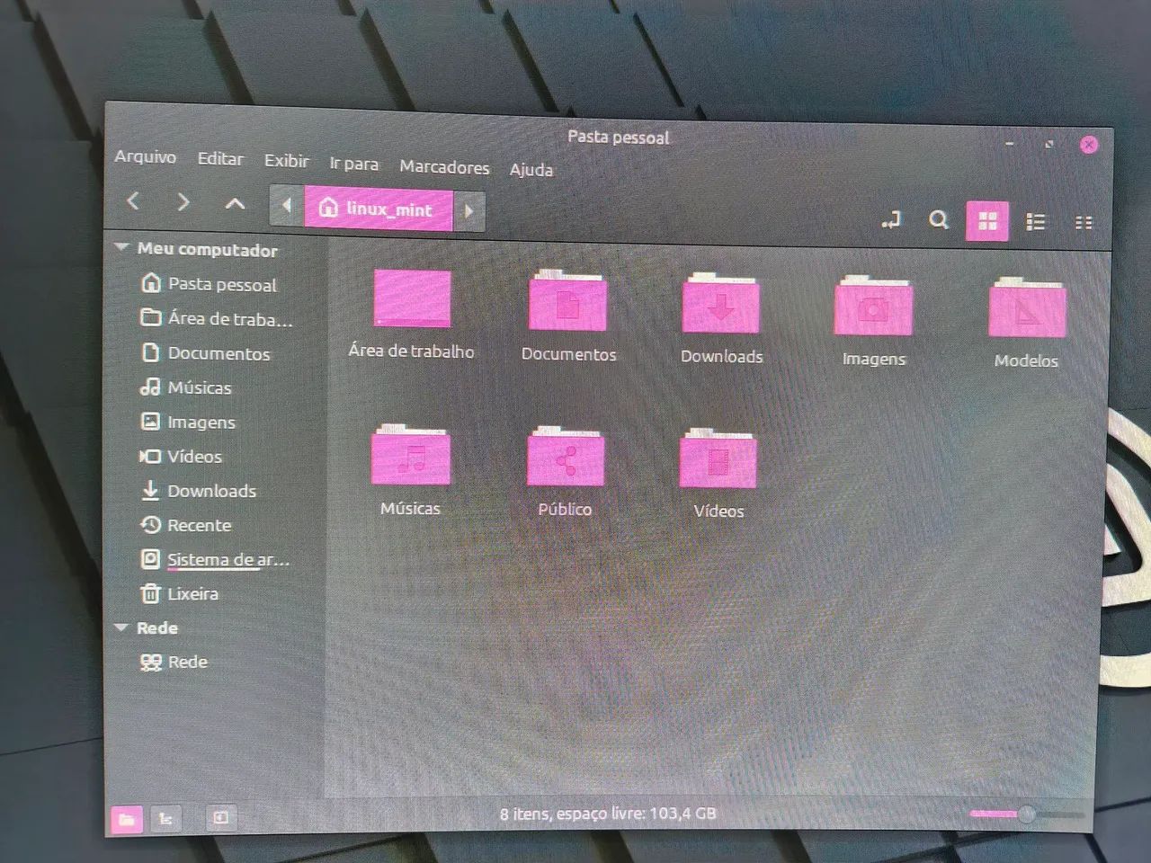Select the Downloads folder icon
Image resolution: width=1151 pixels, height=863 pixels.
[x=721, y=302]
